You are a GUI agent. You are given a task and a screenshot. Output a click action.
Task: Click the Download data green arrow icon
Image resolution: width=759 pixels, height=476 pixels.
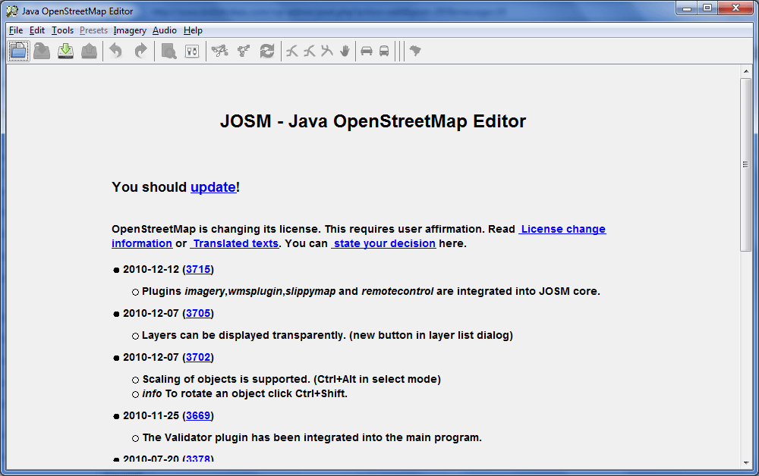point(65,51)
